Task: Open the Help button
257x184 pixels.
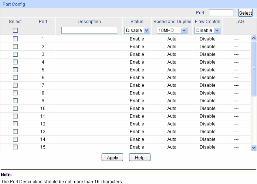Action: (x=140, y=158)
